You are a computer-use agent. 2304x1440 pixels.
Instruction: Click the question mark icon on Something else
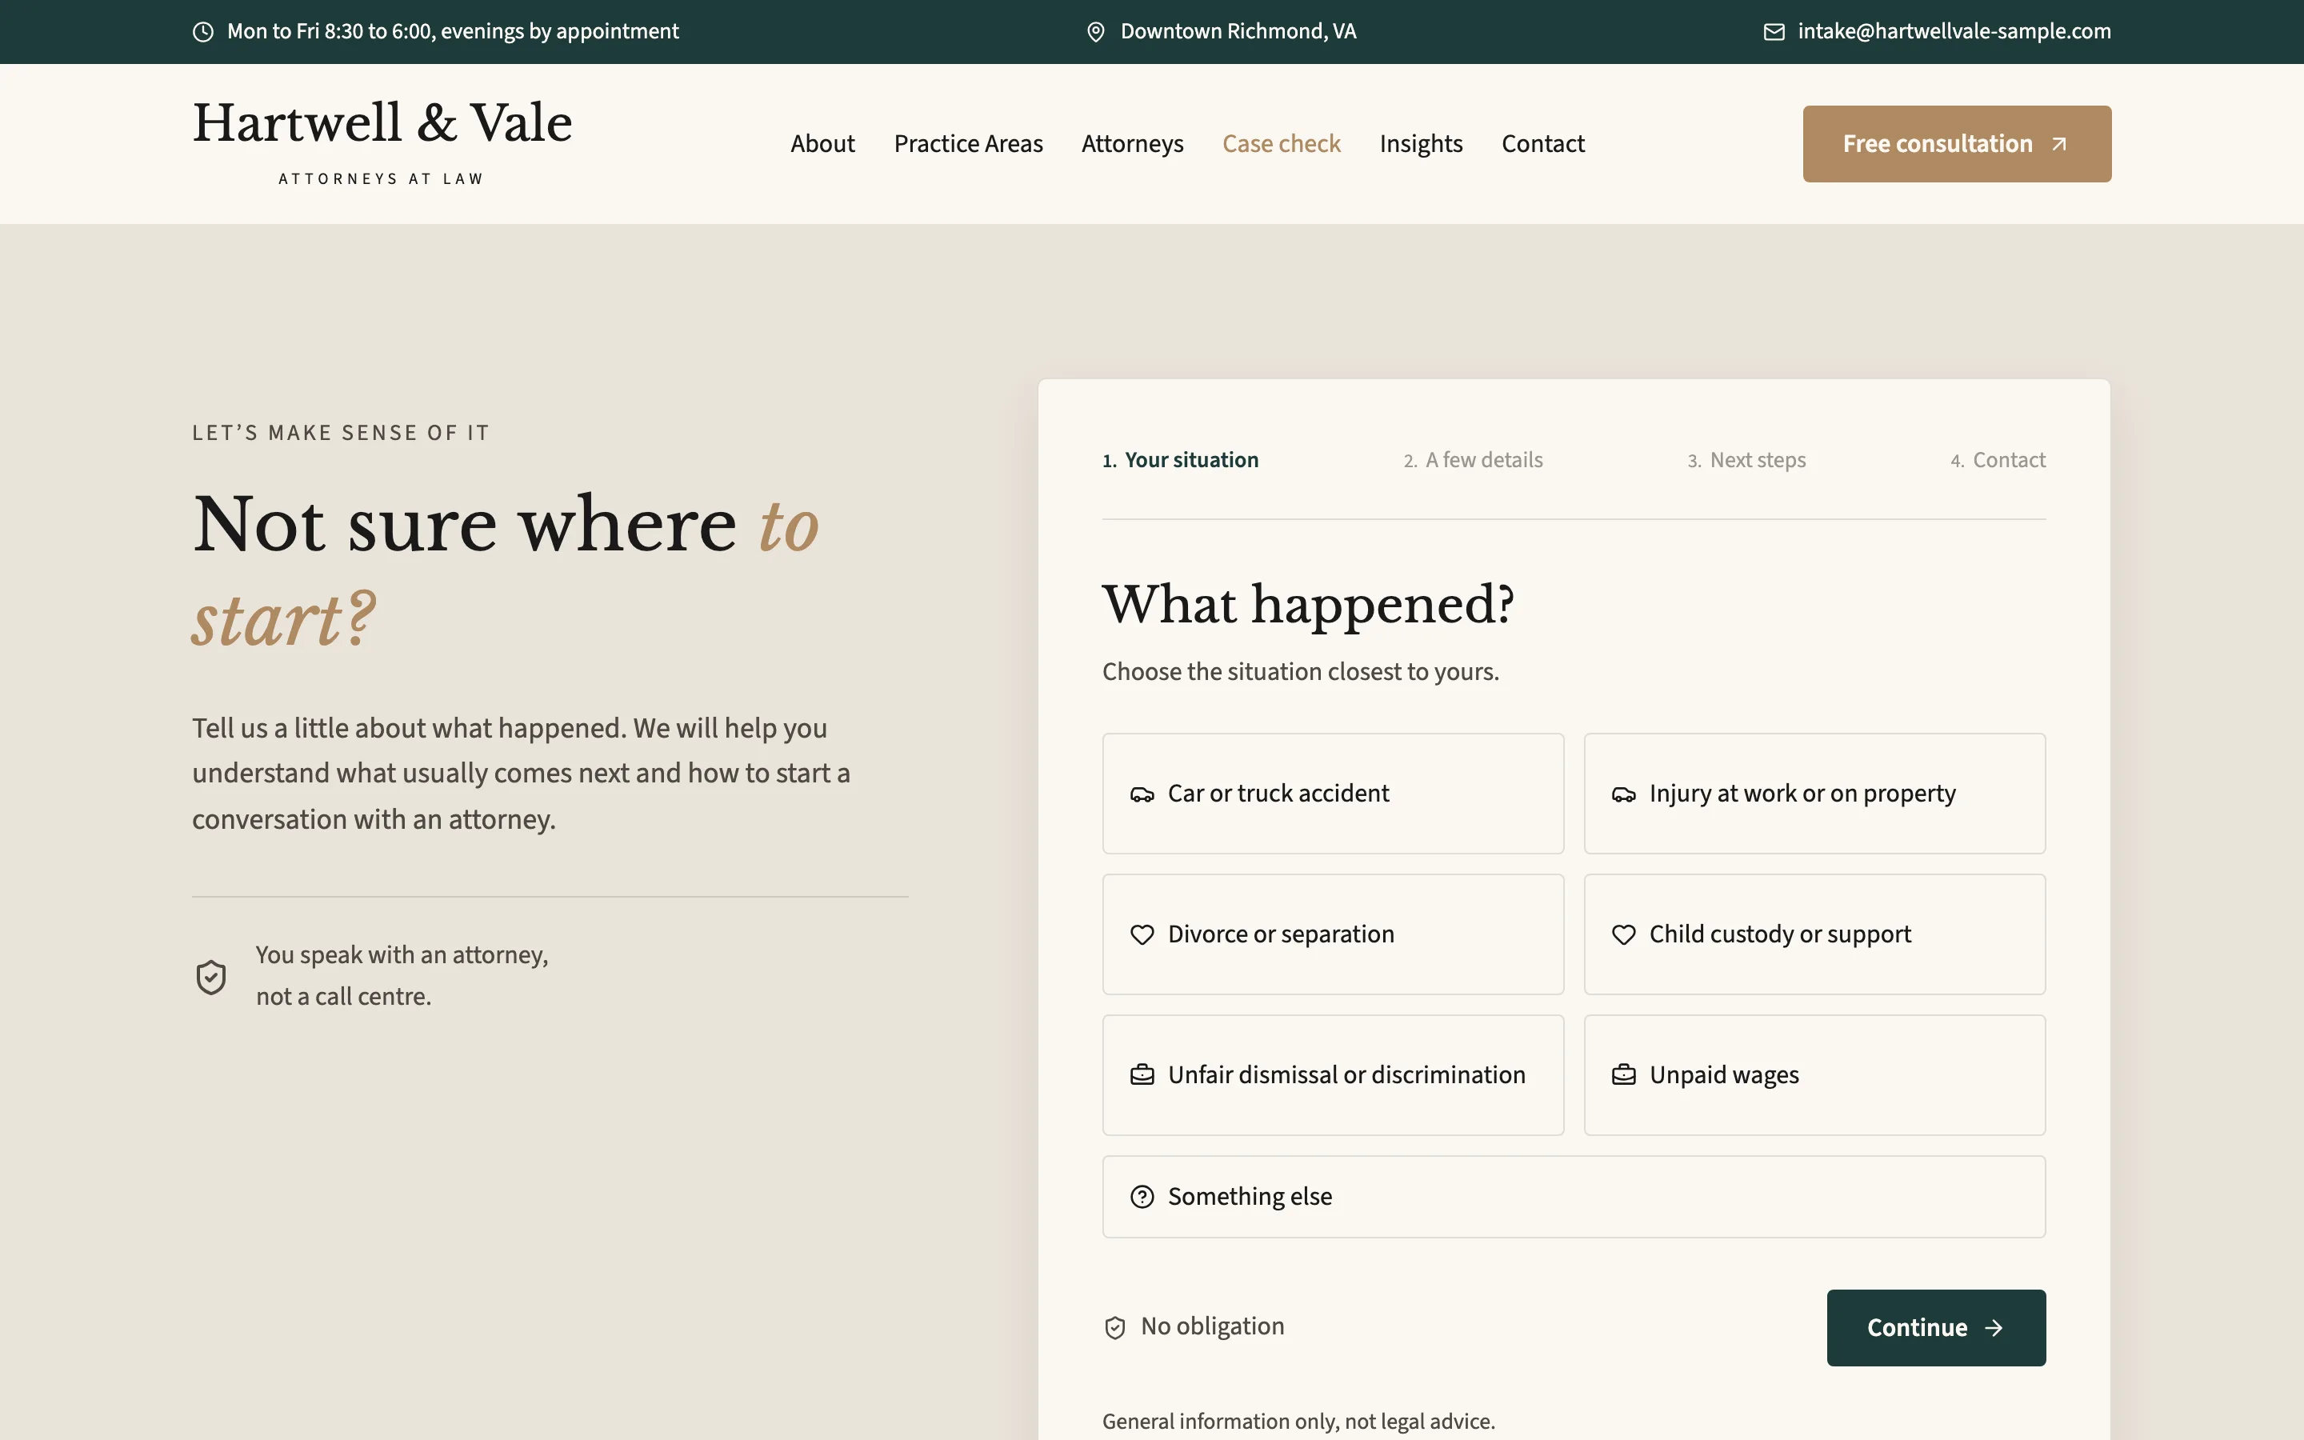pyautogui.click(x=1142, y=1197)
